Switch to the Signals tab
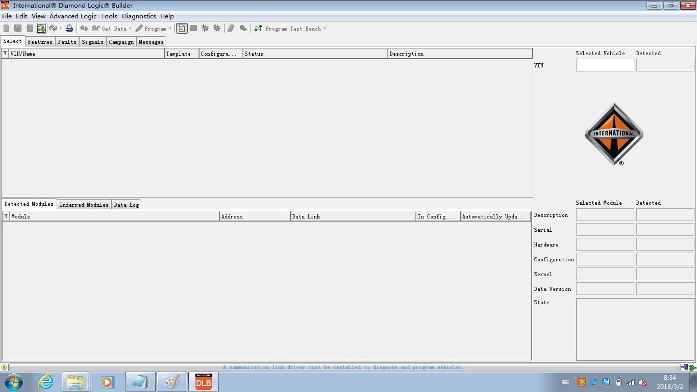Image resolution: width=697 pixels, height=392 pixels. click(x=92, y=42)
